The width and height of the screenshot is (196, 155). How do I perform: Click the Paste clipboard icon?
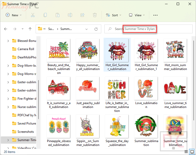pyautogui.click(x=58, y=15)
